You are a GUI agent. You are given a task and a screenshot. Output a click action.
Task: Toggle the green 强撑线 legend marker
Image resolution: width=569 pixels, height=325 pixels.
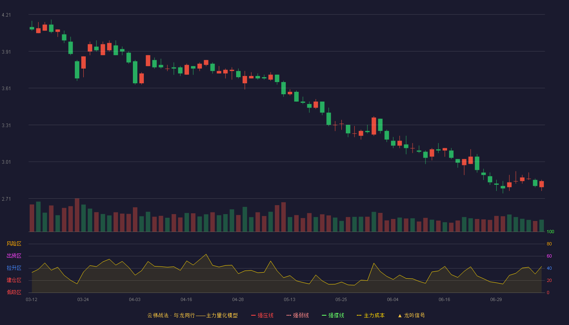[324, 315]
